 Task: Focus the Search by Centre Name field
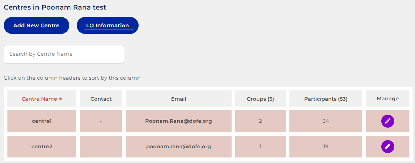tap(64, 54)
